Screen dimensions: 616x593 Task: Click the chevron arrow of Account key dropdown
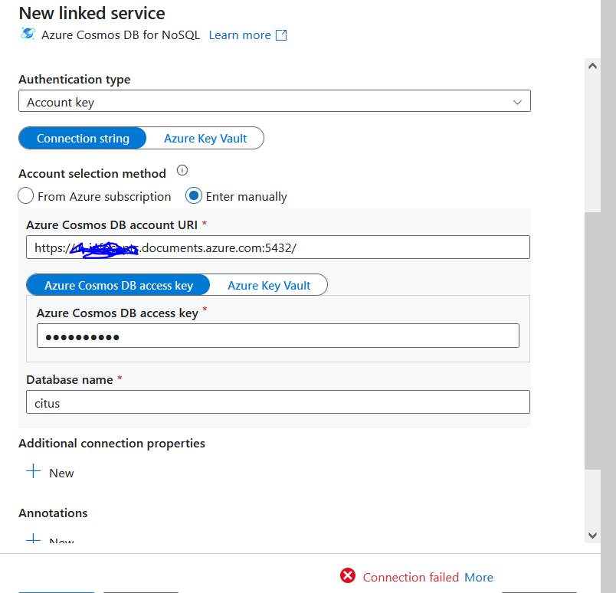point(518,102)
